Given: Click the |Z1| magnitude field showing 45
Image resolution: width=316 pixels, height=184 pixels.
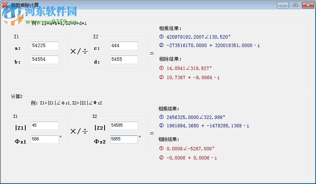Looking at the screenshot, I should click(45, 125).
